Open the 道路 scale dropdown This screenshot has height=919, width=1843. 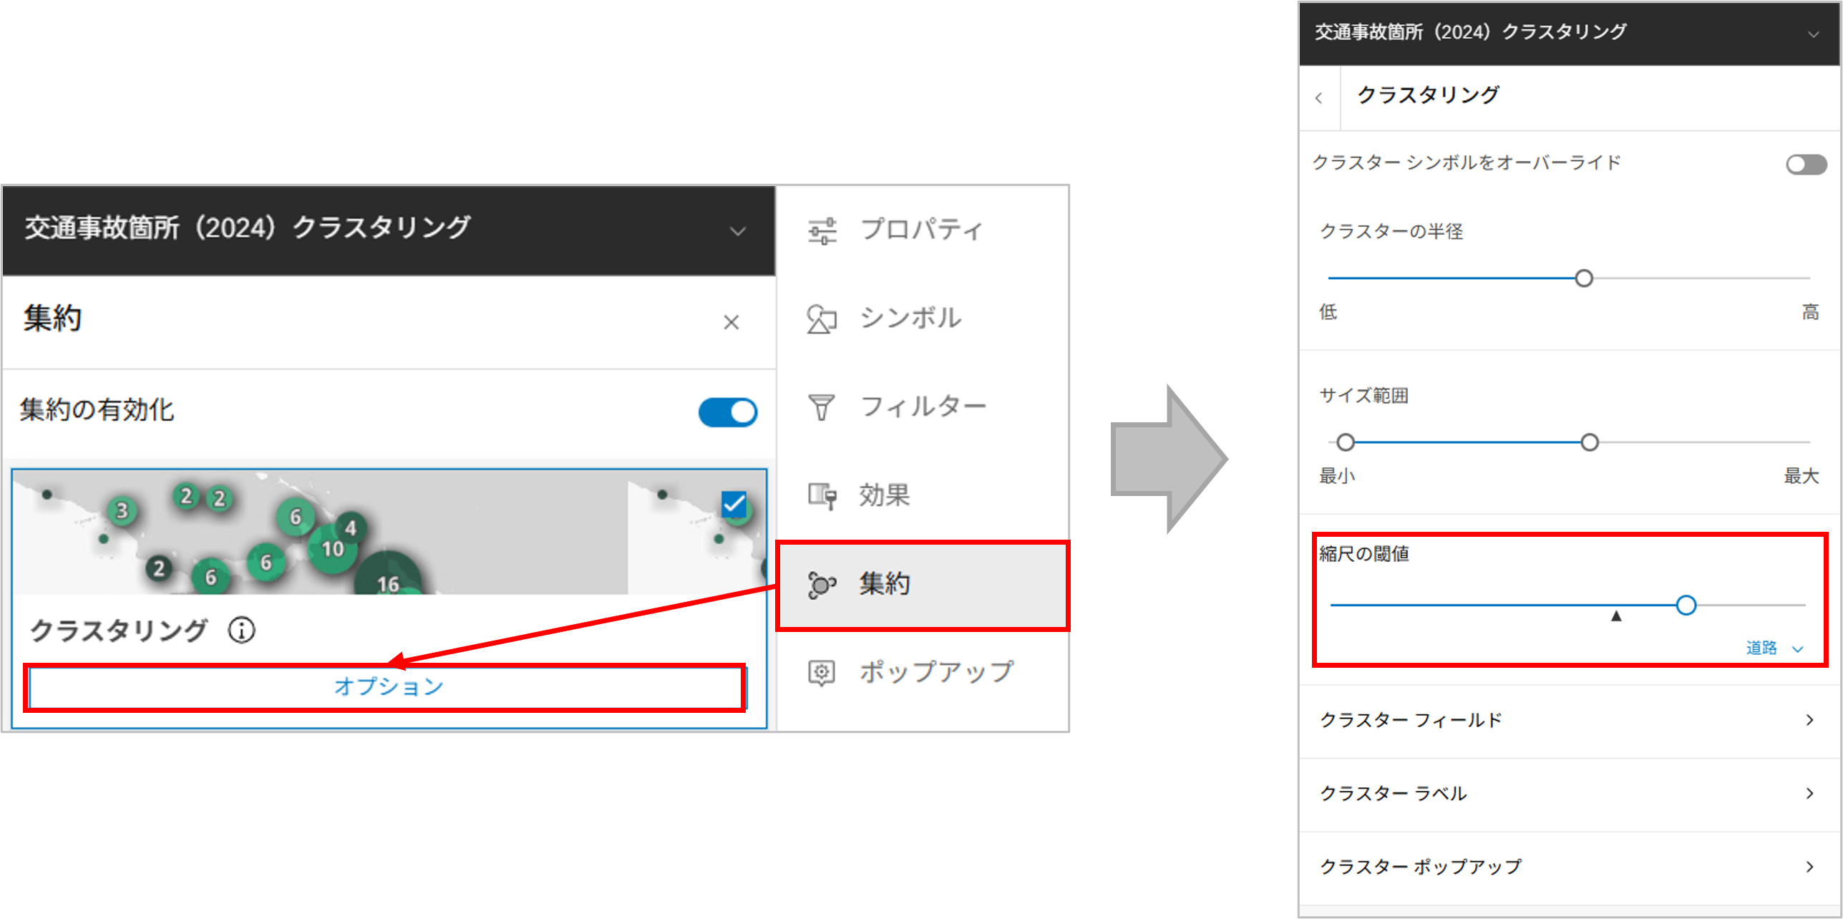1774,648
